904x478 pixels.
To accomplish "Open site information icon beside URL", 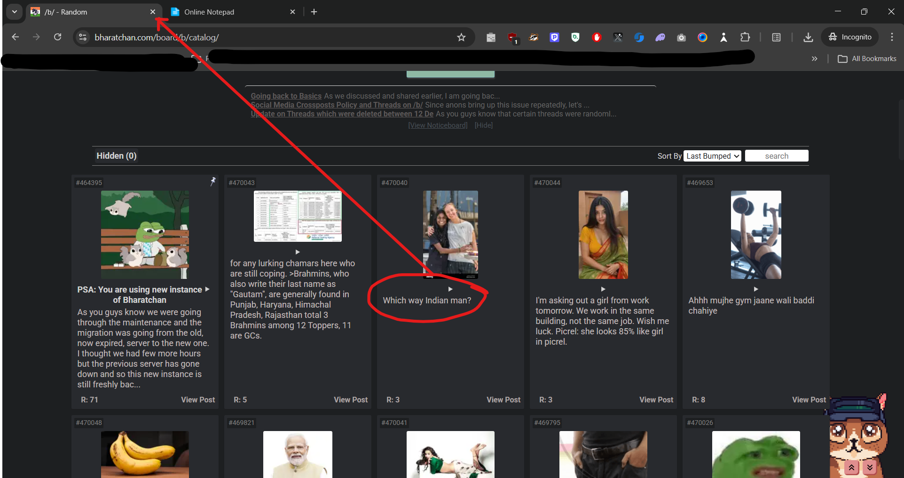I will pos(83,37).
